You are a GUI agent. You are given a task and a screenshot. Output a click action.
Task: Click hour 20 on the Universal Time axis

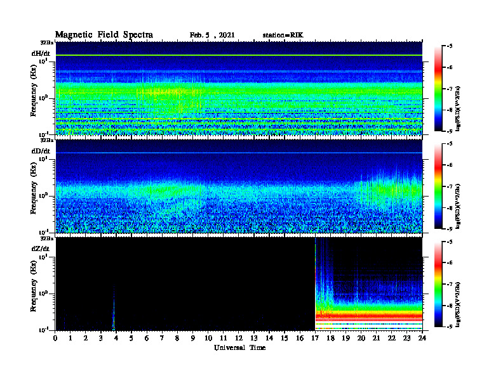361,339
